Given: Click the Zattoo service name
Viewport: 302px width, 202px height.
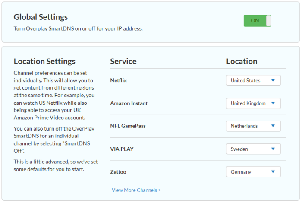Looking at the screenshot, I should (118, 172).
